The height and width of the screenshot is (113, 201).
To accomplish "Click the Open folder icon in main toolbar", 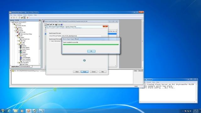I will pos(22,18).
